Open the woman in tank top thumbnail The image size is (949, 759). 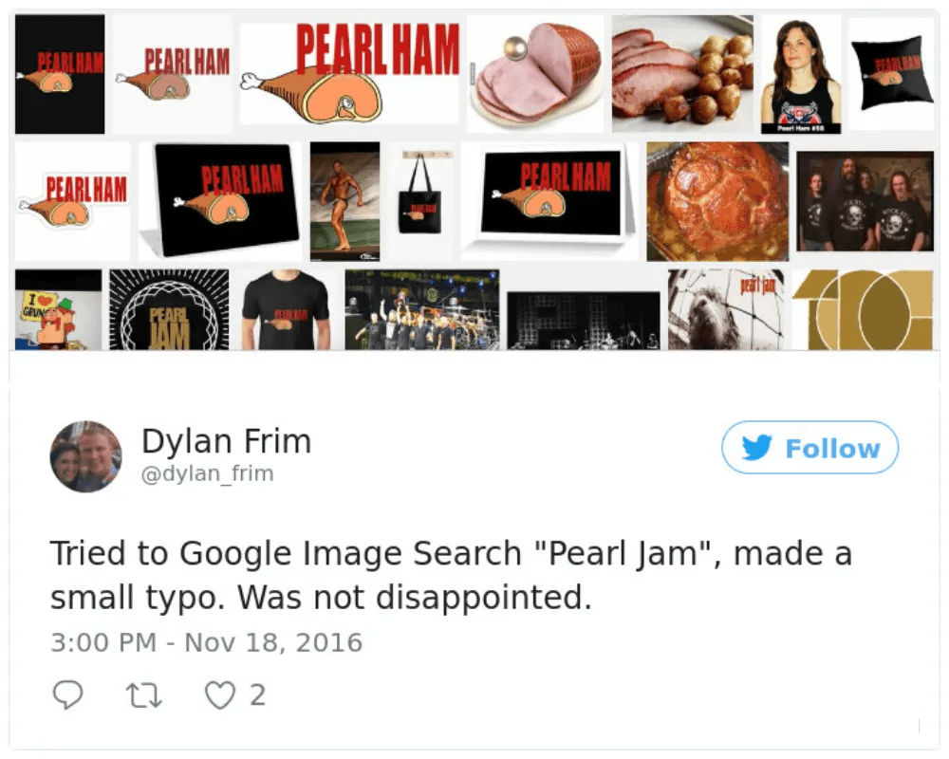(x=801, y=74)
